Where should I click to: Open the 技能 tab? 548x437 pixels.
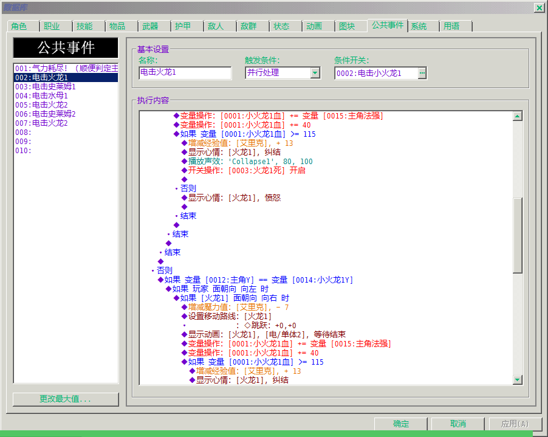[x=89, y=26]
